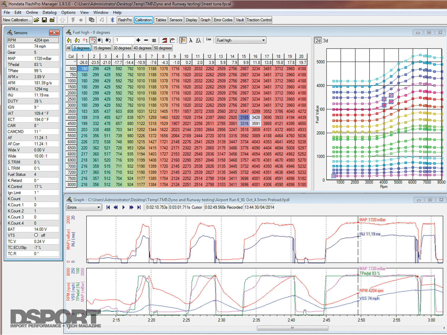Click the curve graph icon in table toolbar

(x=172, y=40)
